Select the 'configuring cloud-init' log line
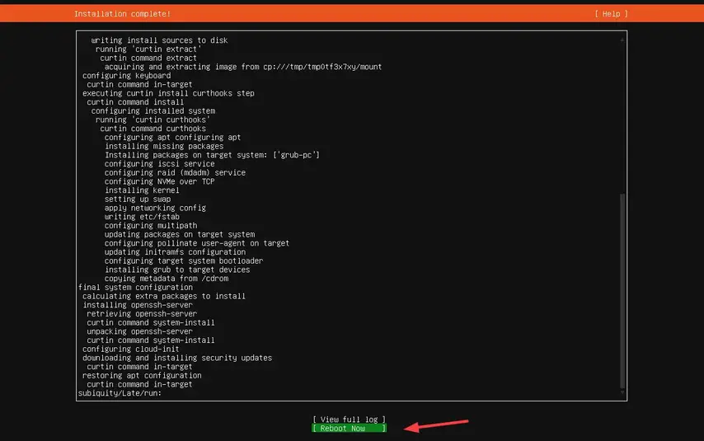 [130, 349]
